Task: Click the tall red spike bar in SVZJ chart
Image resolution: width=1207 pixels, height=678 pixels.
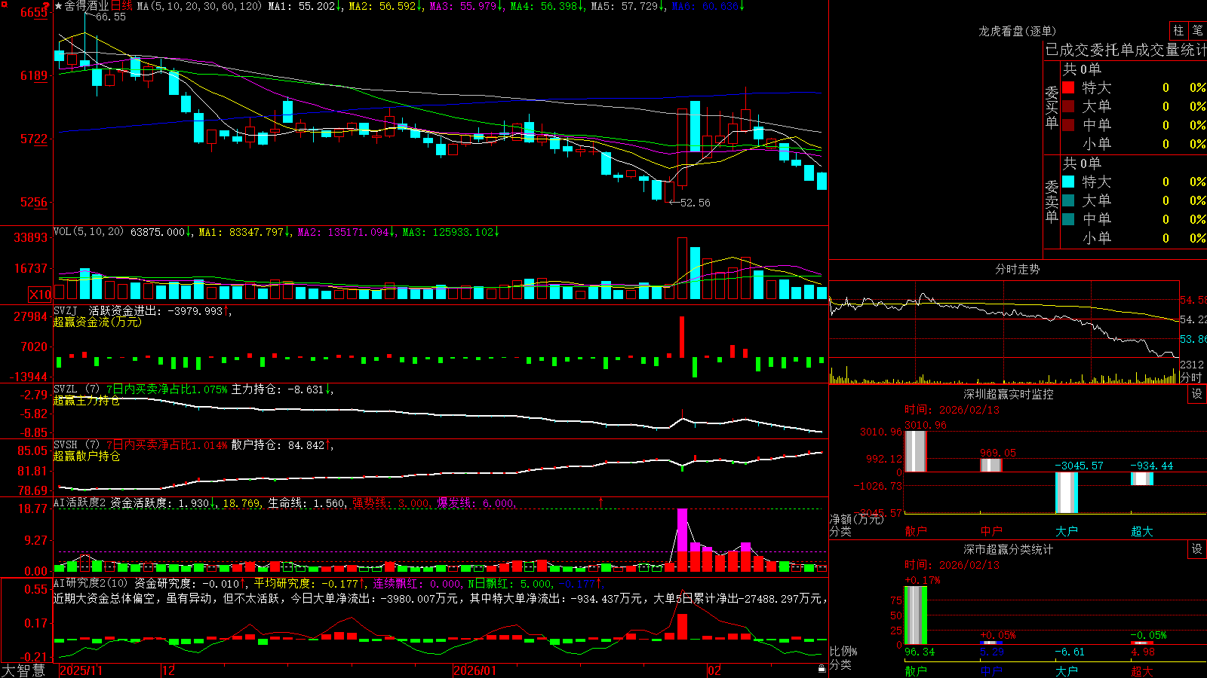Action: [683, 337]
